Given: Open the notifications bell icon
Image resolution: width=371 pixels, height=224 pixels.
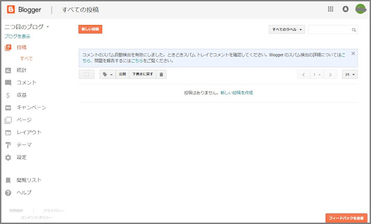Looking at the screenshot, I should pos(345,9).
